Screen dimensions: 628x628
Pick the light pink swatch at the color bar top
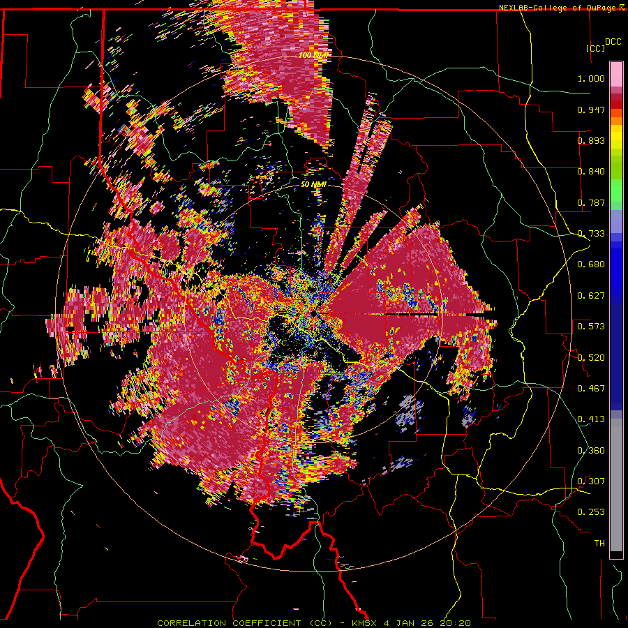(x=616, y=74)
